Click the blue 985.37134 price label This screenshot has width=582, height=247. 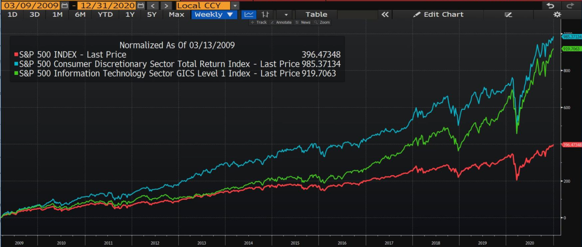click(572, 37)
